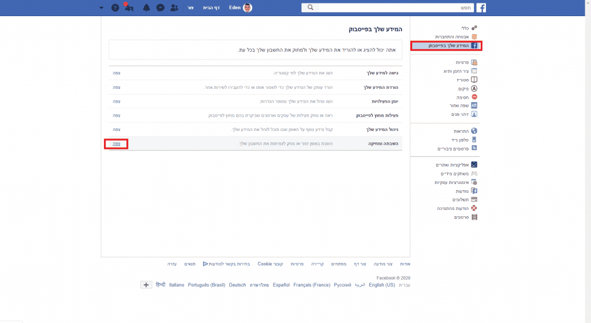The image size is (591, 323).
Task: Switch language to Deutsch
Action: coord(237,285)
